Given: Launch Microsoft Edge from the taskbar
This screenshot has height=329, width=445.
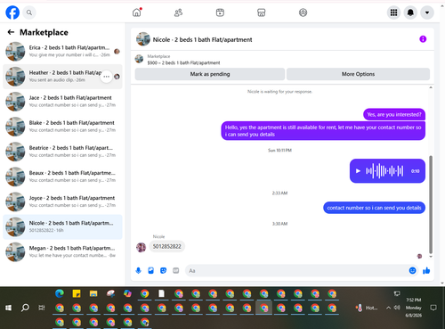Looking at the screenshot, I should click(x=60, y=293).
